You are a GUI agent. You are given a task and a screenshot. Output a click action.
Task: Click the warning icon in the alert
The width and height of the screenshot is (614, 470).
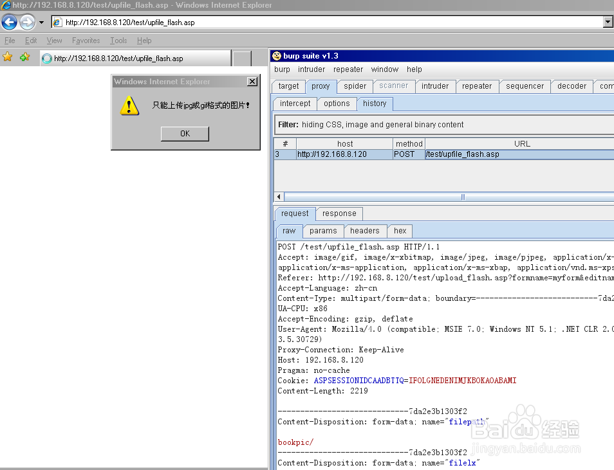129,105
